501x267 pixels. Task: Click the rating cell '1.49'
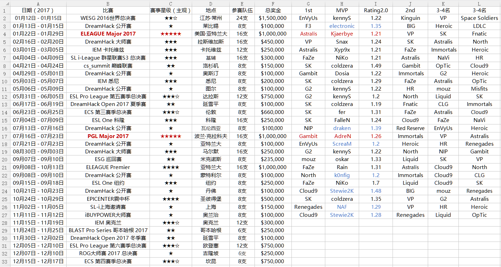click(x=376, y=66)
